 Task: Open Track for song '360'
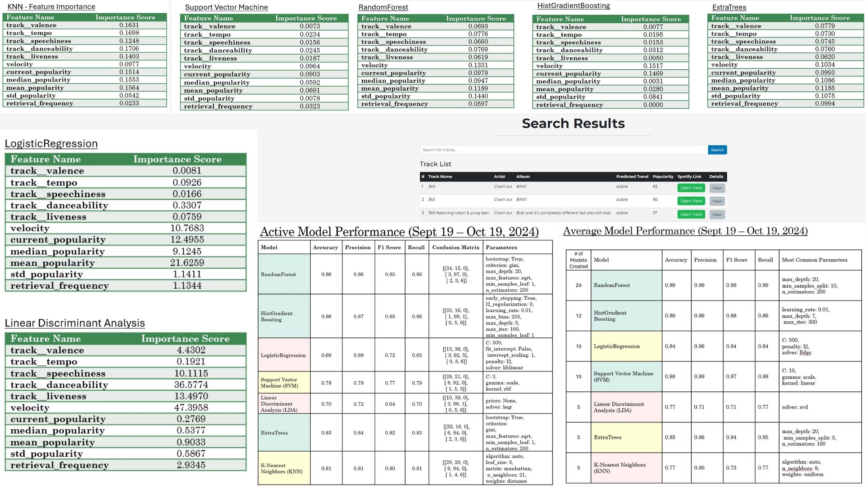pos(691,188)
